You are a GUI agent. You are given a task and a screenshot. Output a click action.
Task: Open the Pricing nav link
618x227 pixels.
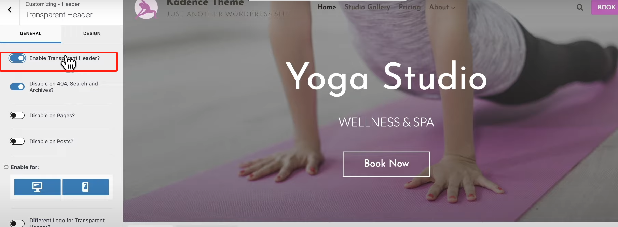point(410,7)
